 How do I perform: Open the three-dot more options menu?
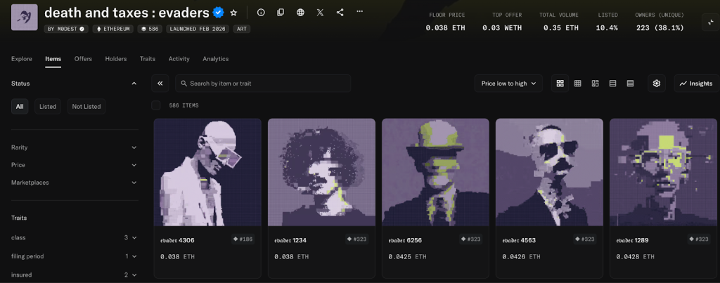pos(360,13)
